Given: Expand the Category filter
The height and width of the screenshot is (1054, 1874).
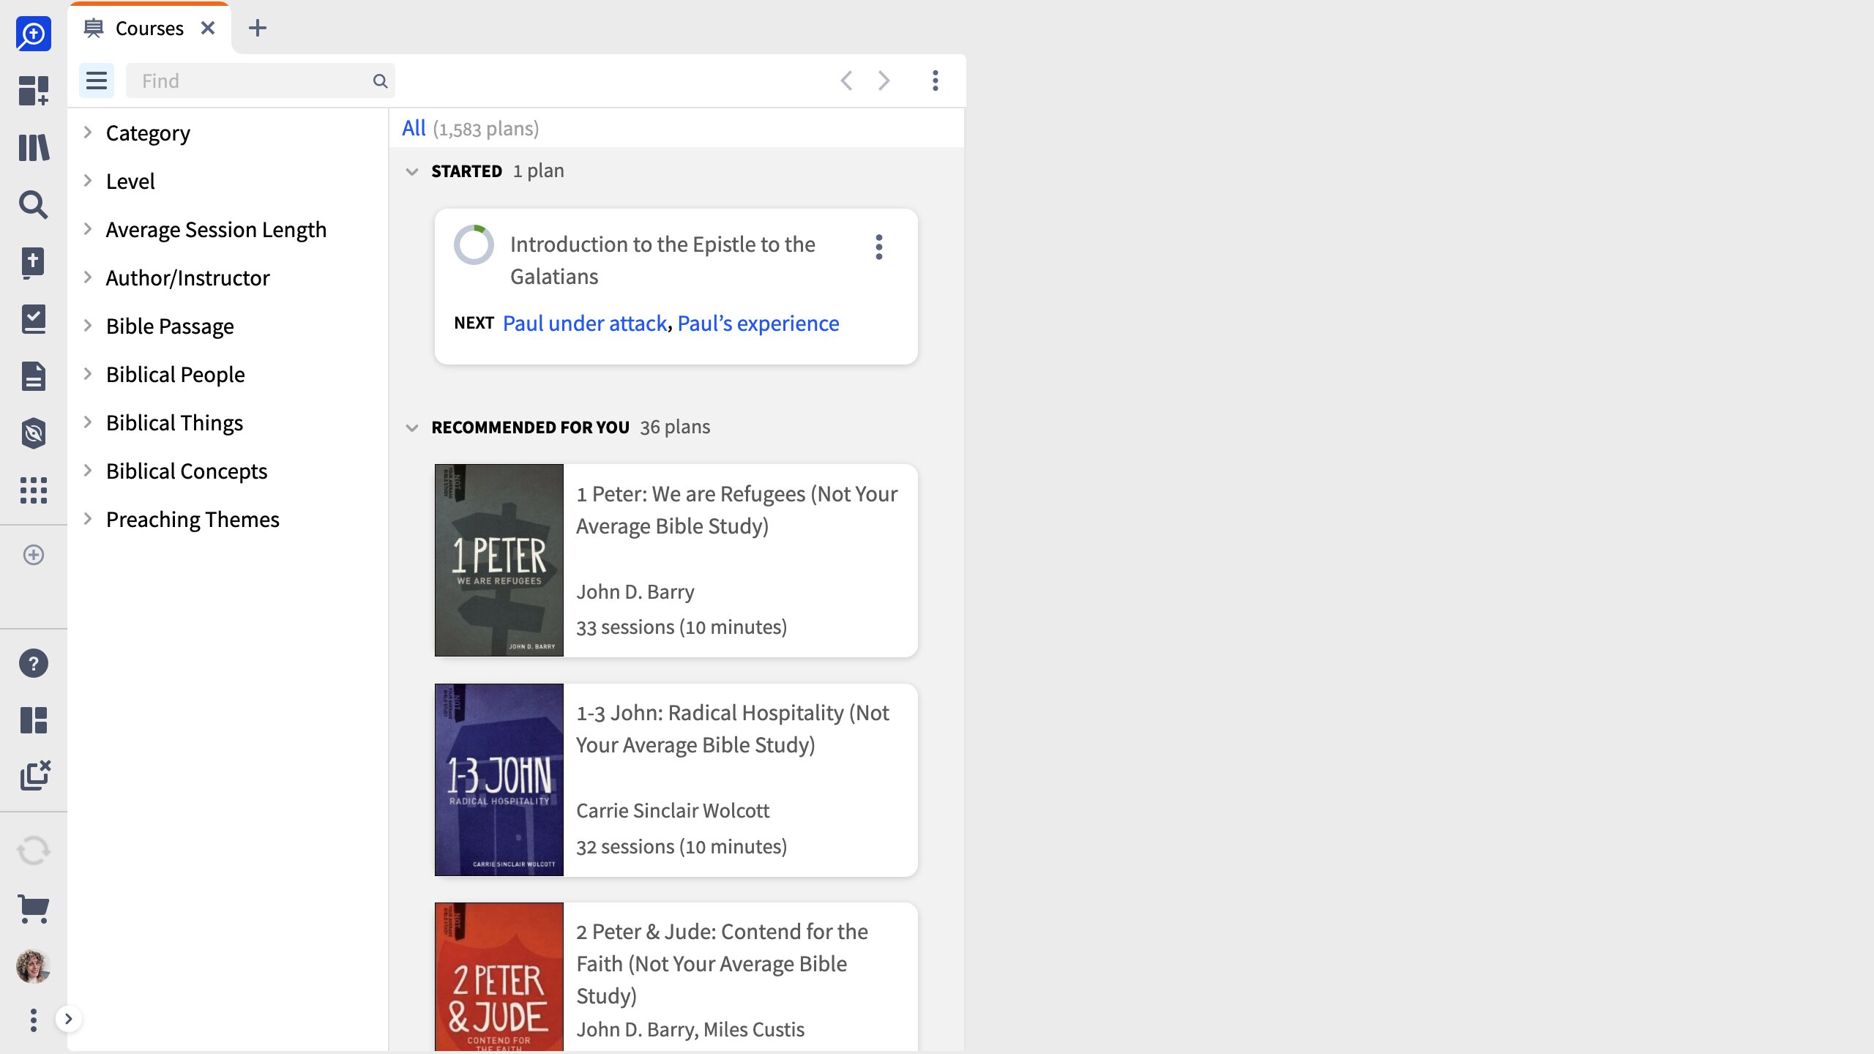Looking at the screenshot, I should click(88, 132).
